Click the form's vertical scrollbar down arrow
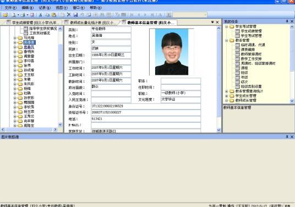This screenshot has width=295, height=207. tap(218, 130)
